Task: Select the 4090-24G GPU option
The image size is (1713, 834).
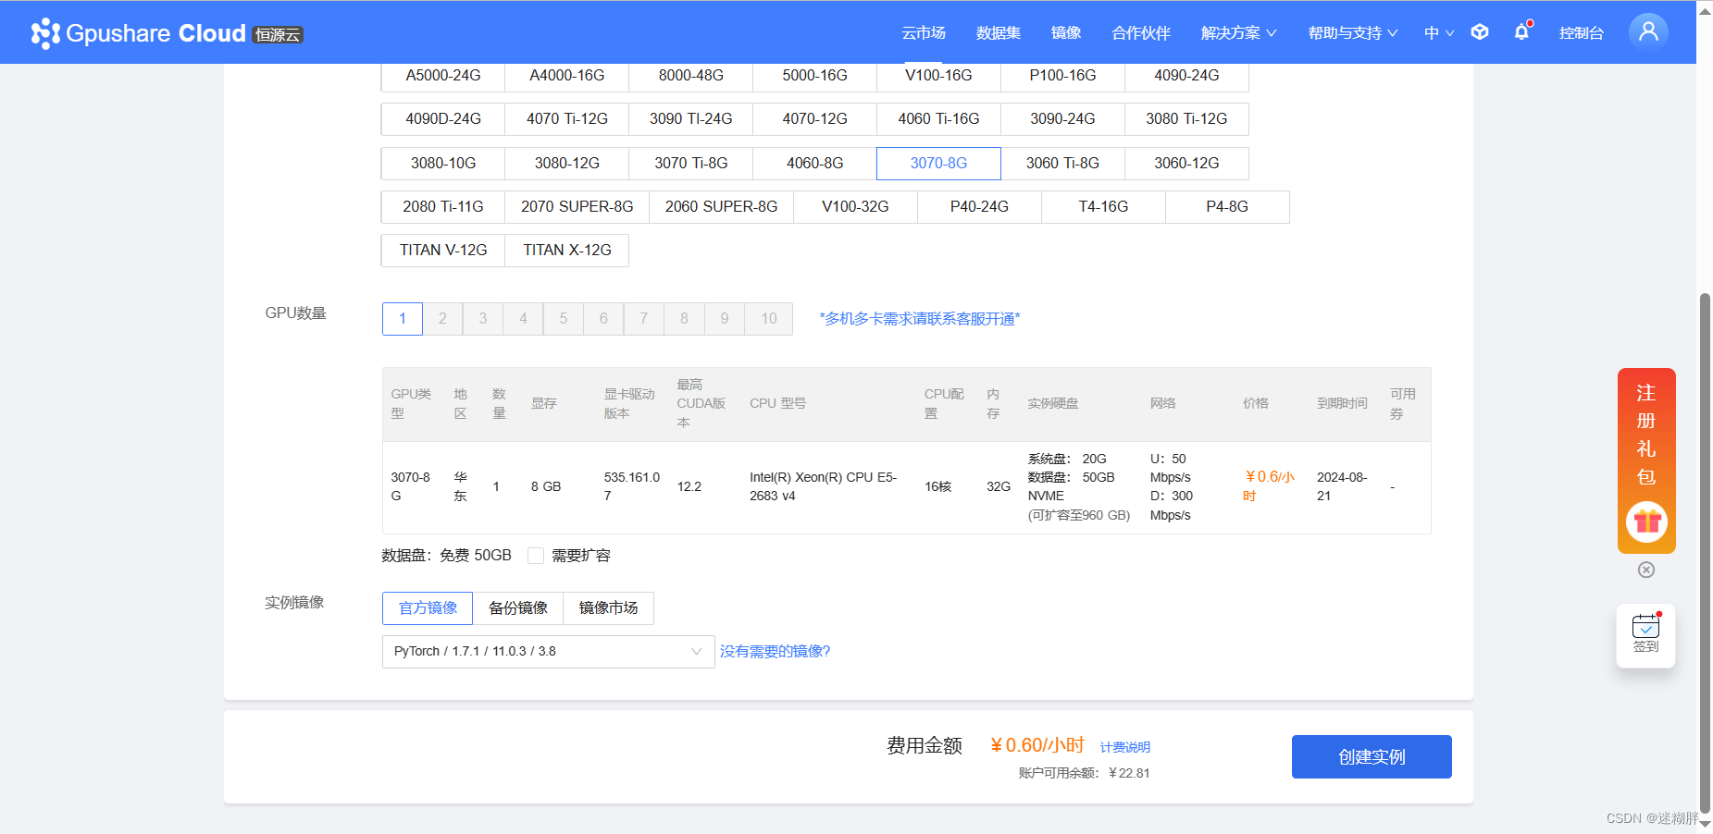Action: click(x=1186, y=76)
